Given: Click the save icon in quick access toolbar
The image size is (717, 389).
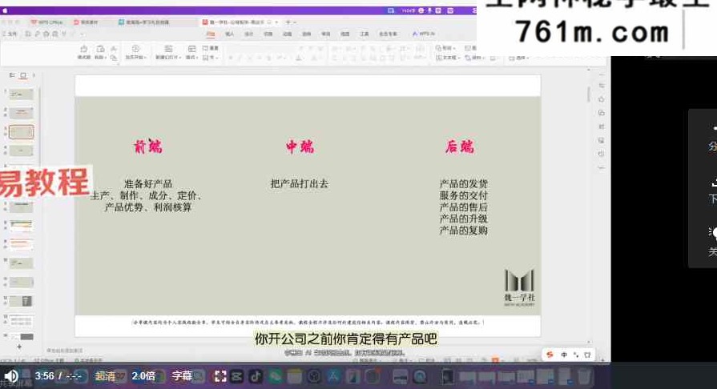Looking at the screenshot, I should coord(28,34).
